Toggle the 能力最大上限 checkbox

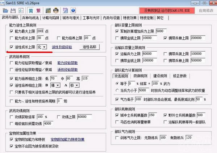coord(12,31)
